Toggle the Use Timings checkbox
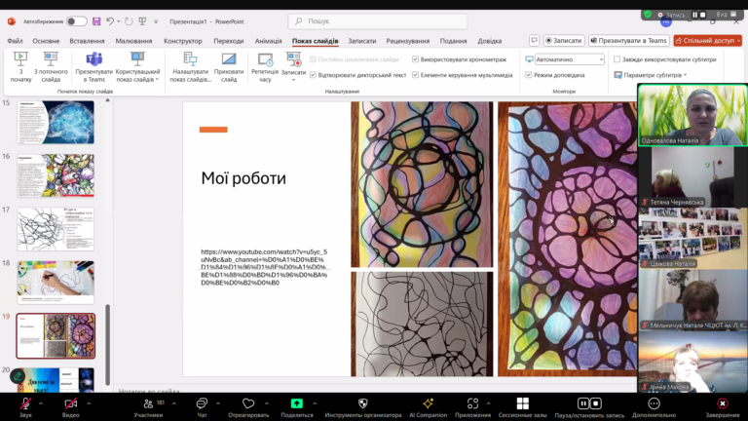 click(x=416, y=59)
